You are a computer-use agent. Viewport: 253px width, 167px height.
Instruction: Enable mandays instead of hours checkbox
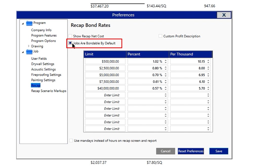tap(71, 141)
